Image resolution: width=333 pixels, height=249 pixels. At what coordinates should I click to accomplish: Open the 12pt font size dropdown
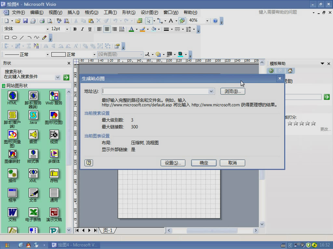[x=67, y=29]
